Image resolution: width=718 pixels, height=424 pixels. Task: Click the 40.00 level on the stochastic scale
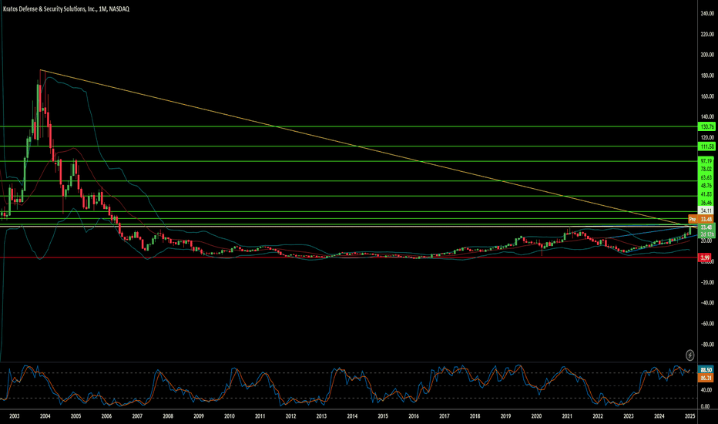click(706, 390)
